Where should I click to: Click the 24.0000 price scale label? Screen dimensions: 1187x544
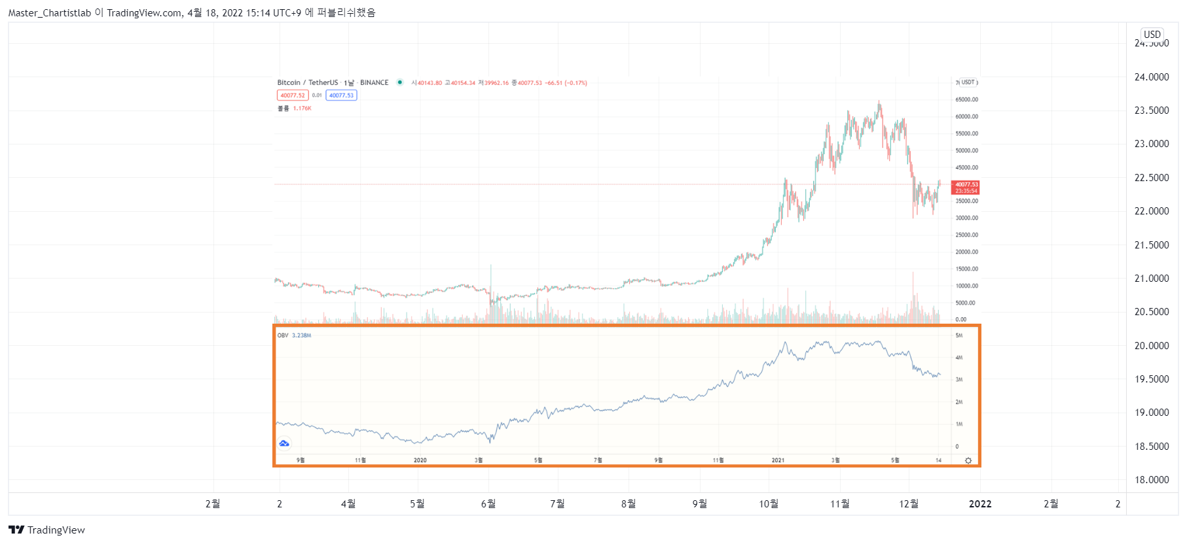(1152, 76)
